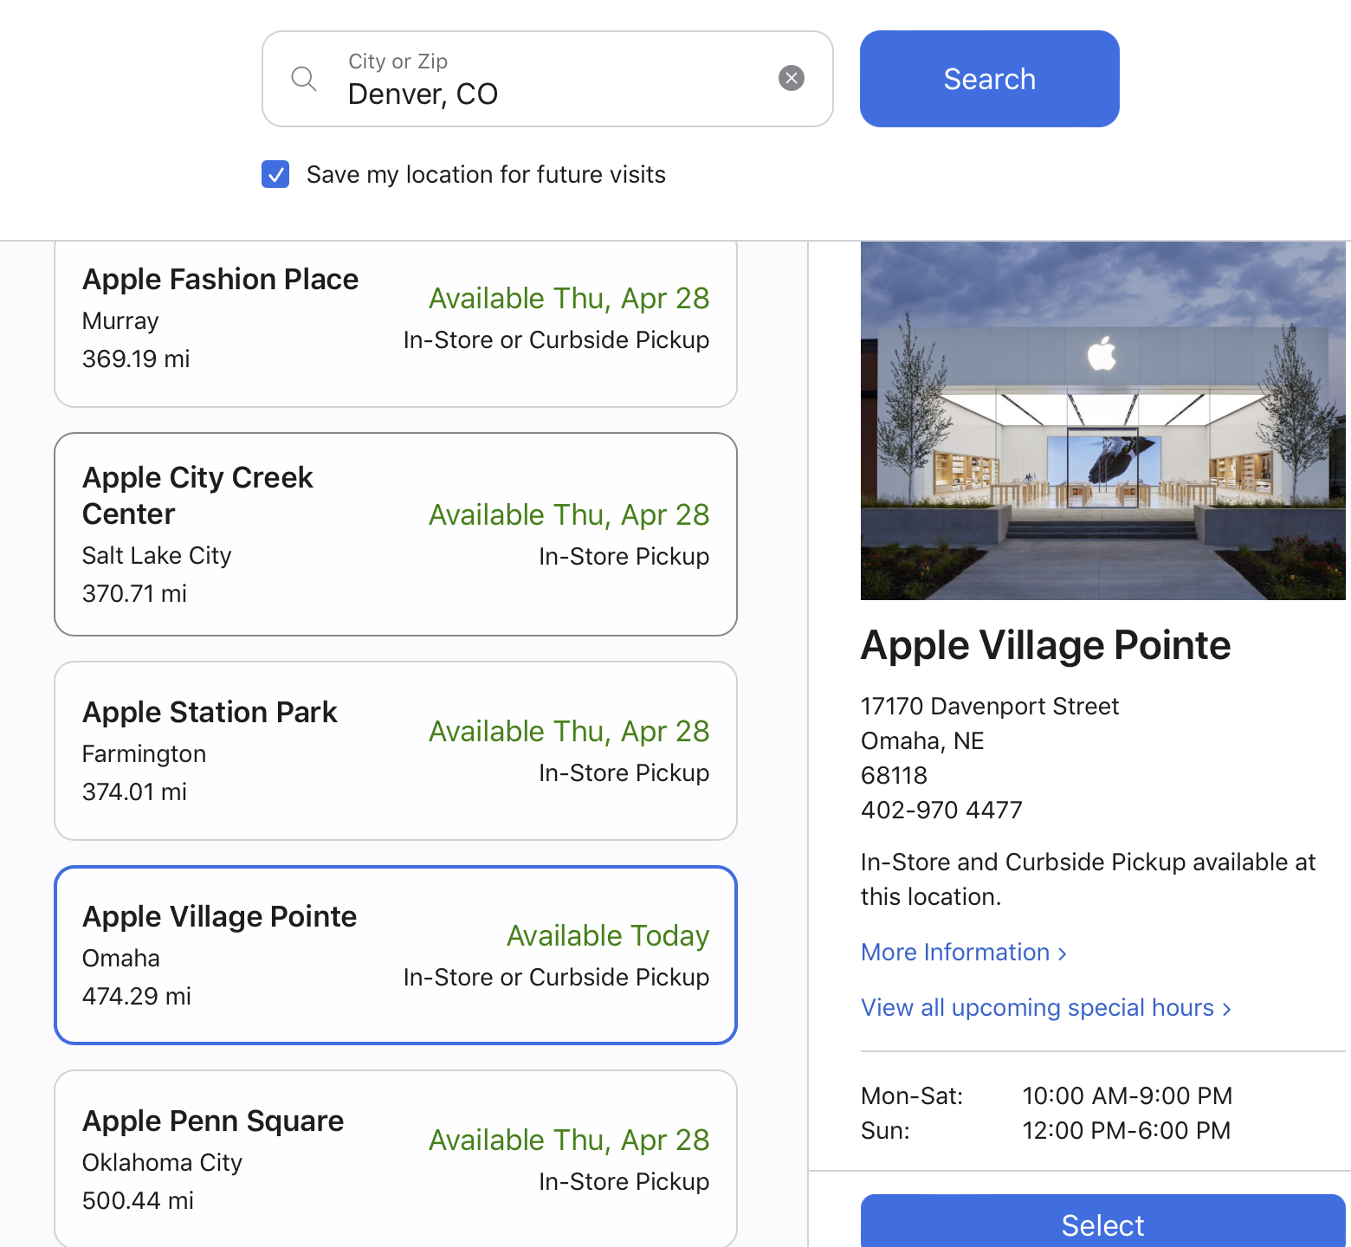The height and width of the screenshot is (1247, 1351).
Task: Select the Apple City Creek Center store
Action: [x=396, y=534]
